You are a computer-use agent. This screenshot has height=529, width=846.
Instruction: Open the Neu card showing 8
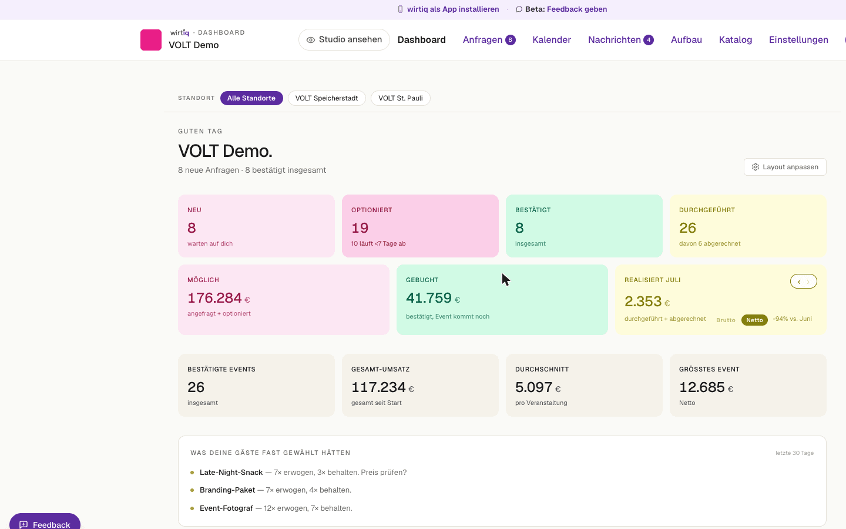(x=256, y=226)
